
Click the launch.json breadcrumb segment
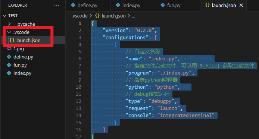[114, 16]
